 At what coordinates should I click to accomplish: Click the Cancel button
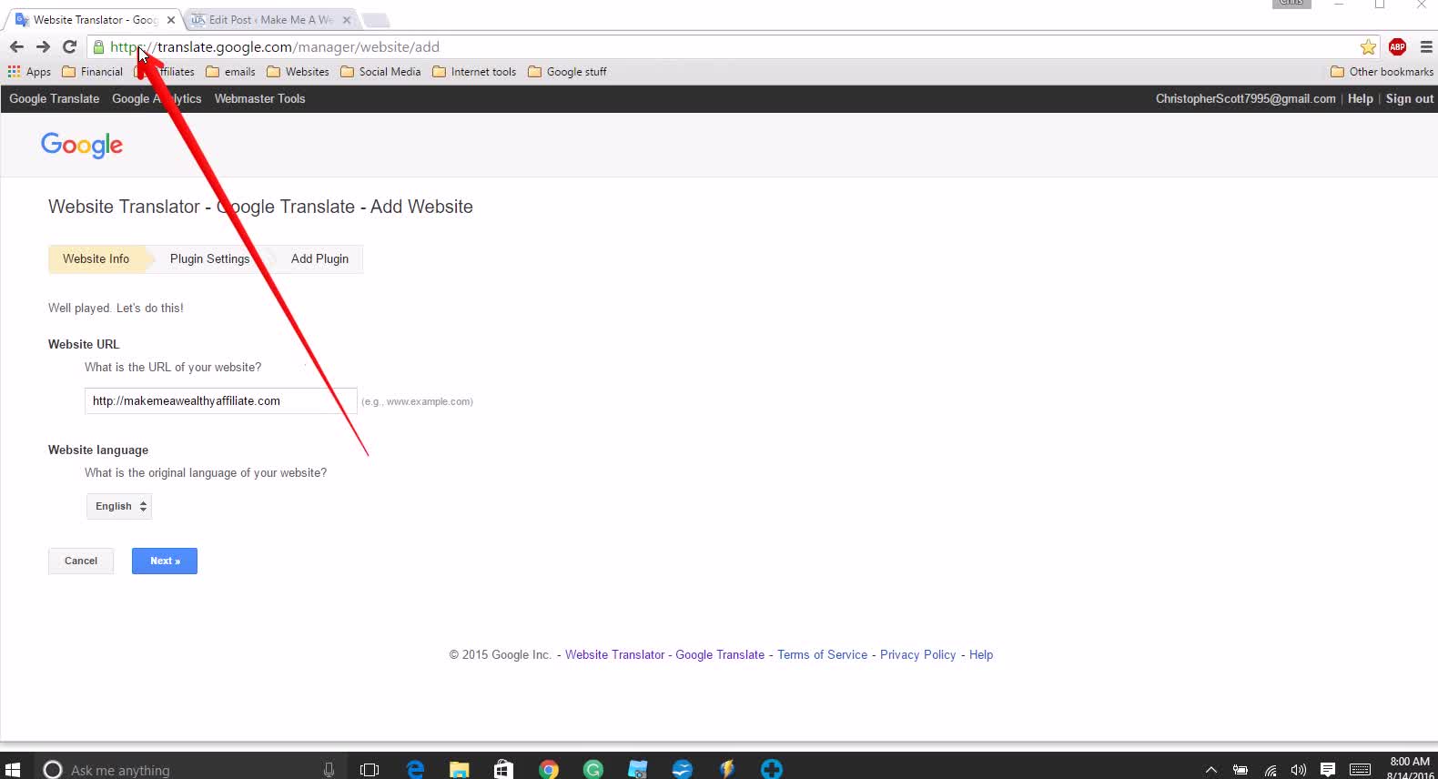tap(81, 561)
